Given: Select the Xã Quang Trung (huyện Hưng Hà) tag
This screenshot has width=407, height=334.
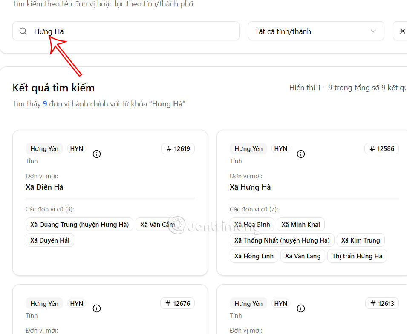Looking at the screenshot, I should (79, 224).
